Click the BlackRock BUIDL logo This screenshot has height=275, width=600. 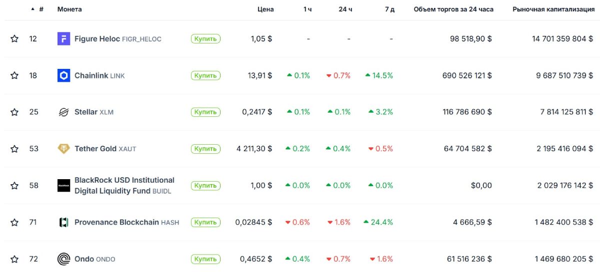[63, 186]
